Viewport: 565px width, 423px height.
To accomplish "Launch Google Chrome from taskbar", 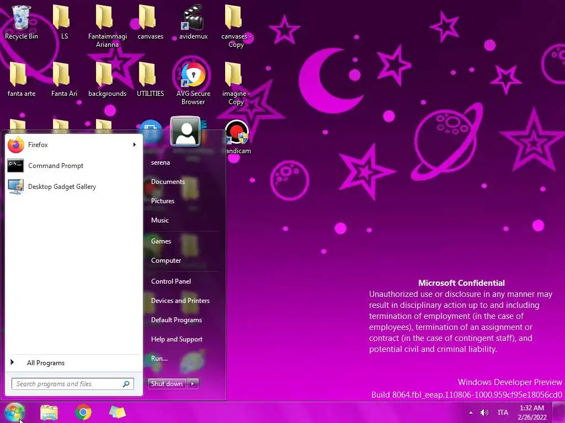I will pyautogui.click(x=83, y=412).
